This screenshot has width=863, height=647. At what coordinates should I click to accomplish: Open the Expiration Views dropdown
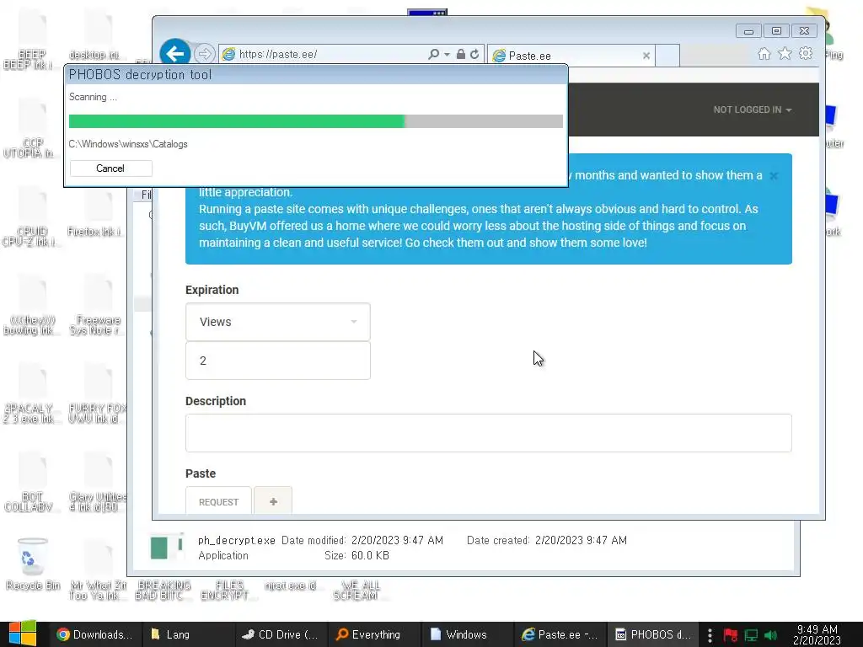click(278, 322)
